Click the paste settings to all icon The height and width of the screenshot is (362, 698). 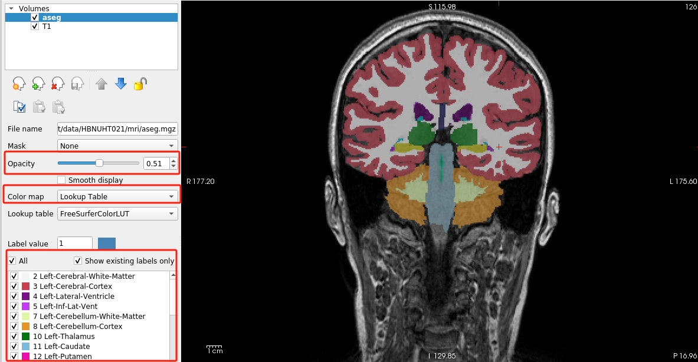pos(58,107)
